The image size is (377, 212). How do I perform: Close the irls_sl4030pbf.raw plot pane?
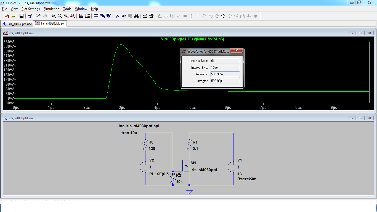[x=369, y=33]
